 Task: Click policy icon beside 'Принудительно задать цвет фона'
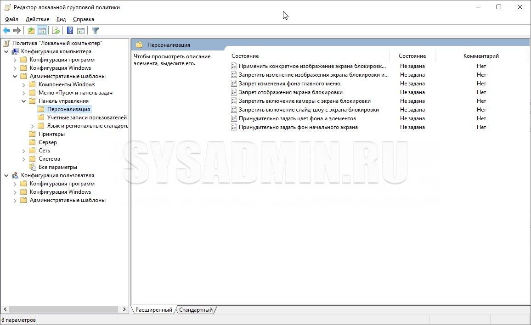[x=234, y=119]
